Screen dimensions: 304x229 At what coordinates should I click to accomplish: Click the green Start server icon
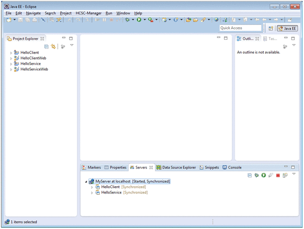coord(263,175)
